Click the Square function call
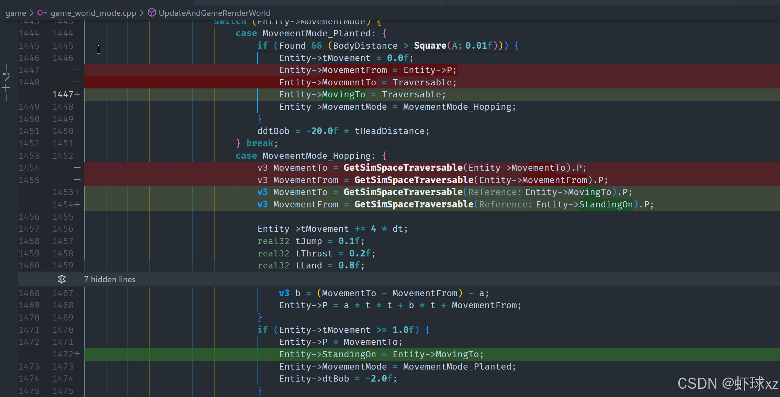The width and height of the screenshot is (780, 397). pyautogui.click(x=430, y=46)
